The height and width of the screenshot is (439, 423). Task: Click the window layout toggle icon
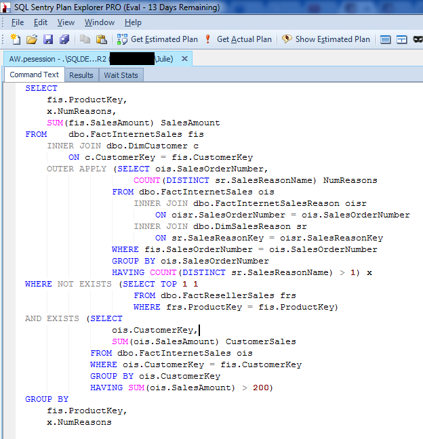(402, 39)
